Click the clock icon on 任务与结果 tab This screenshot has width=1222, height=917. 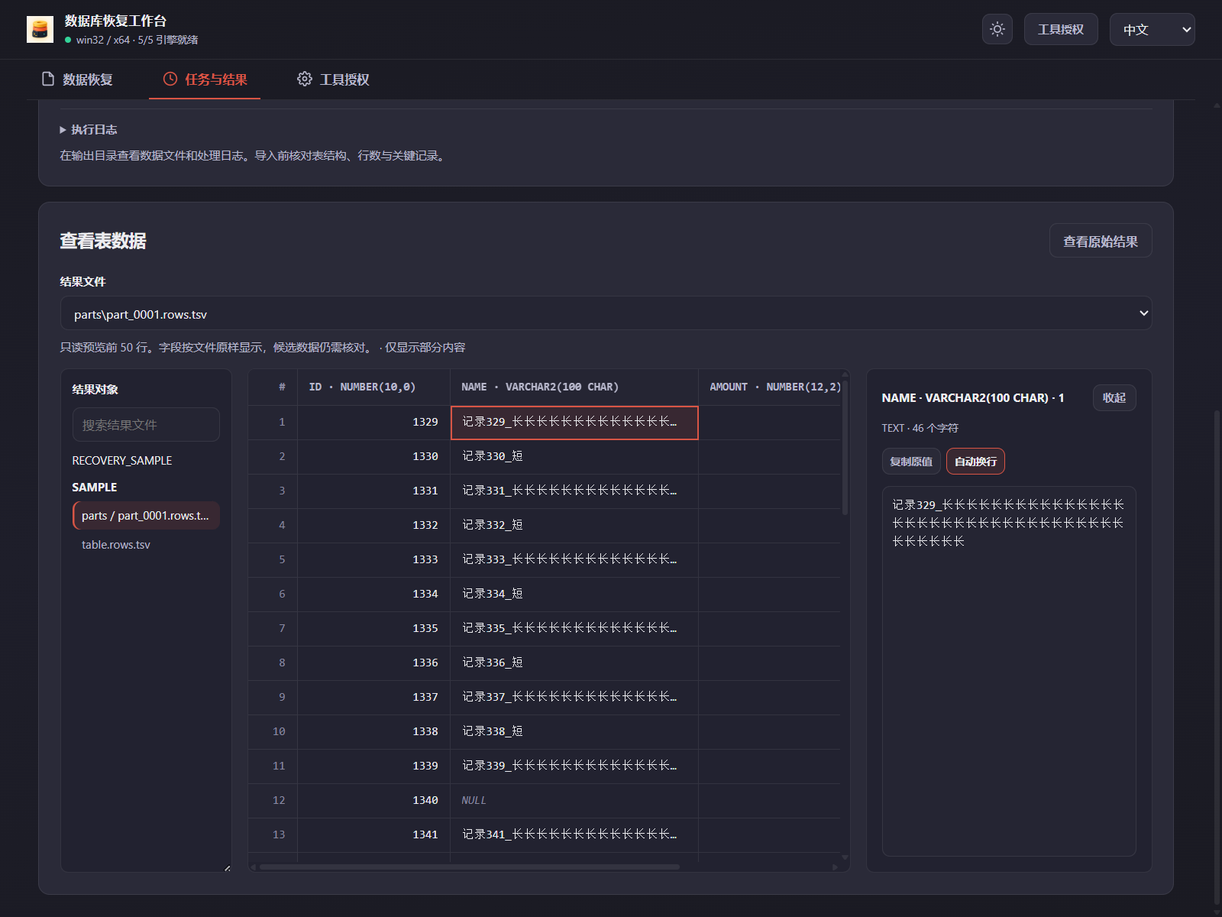170,79
